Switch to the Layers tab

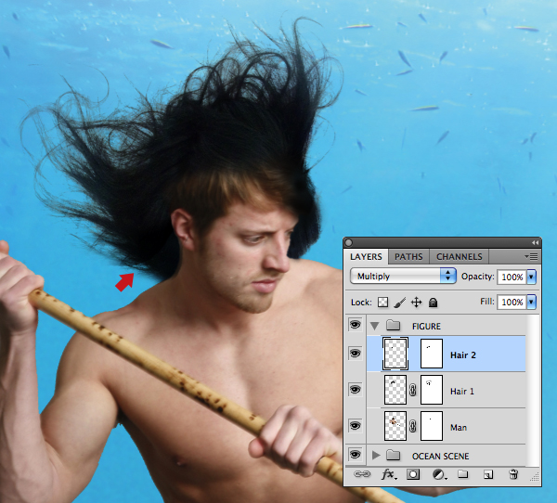[x=366, y=256]
